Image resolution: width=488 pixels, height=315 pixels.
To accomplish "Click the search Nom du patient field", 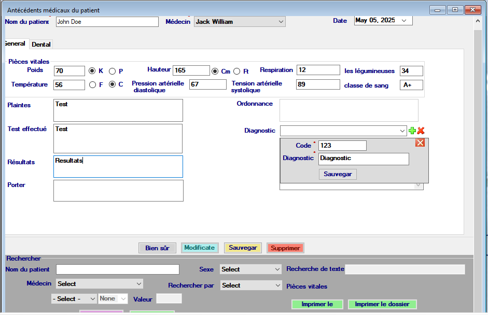I will click(118, 269).
